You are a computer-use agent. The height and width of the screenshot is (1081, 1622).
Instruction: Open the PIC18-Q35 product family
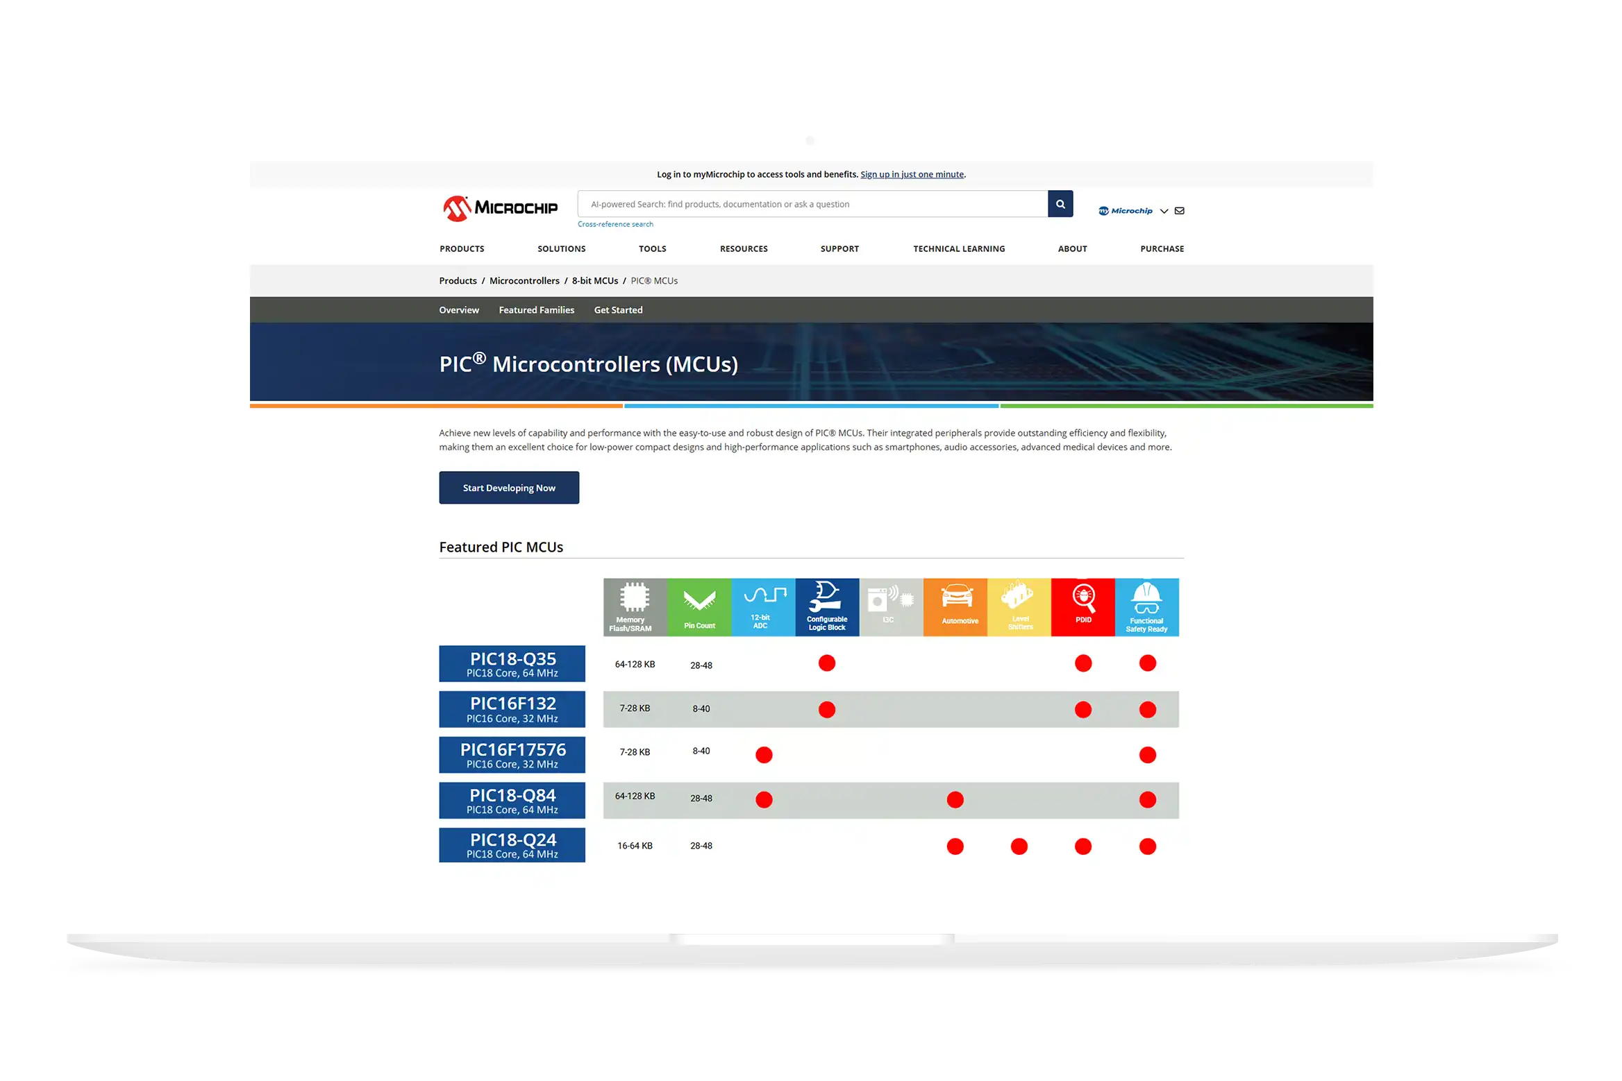point(512,664)
